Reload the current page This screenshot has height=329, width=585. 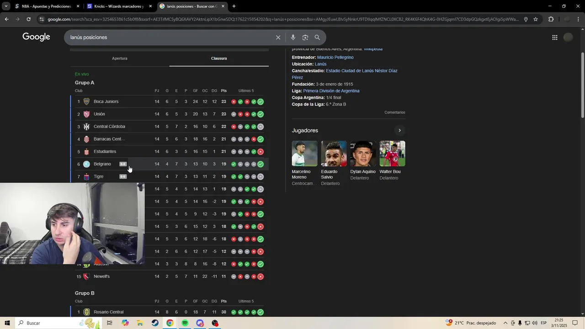[28, 19]
